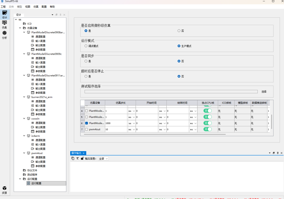The height and width of the screenshot is (199, 284).
Task: Click the 仿真设备 folder icon
Action: pyautogui.click(x=24, y=28)
